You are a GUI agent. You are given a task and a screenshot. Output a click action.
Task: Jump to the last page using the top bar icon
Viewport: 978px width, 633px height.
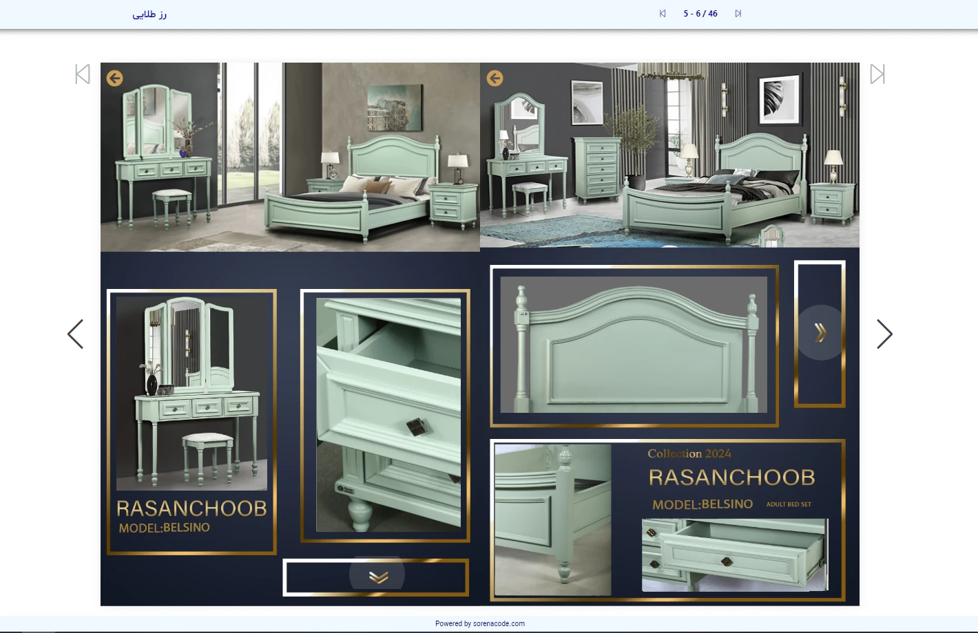click(738, 14)
